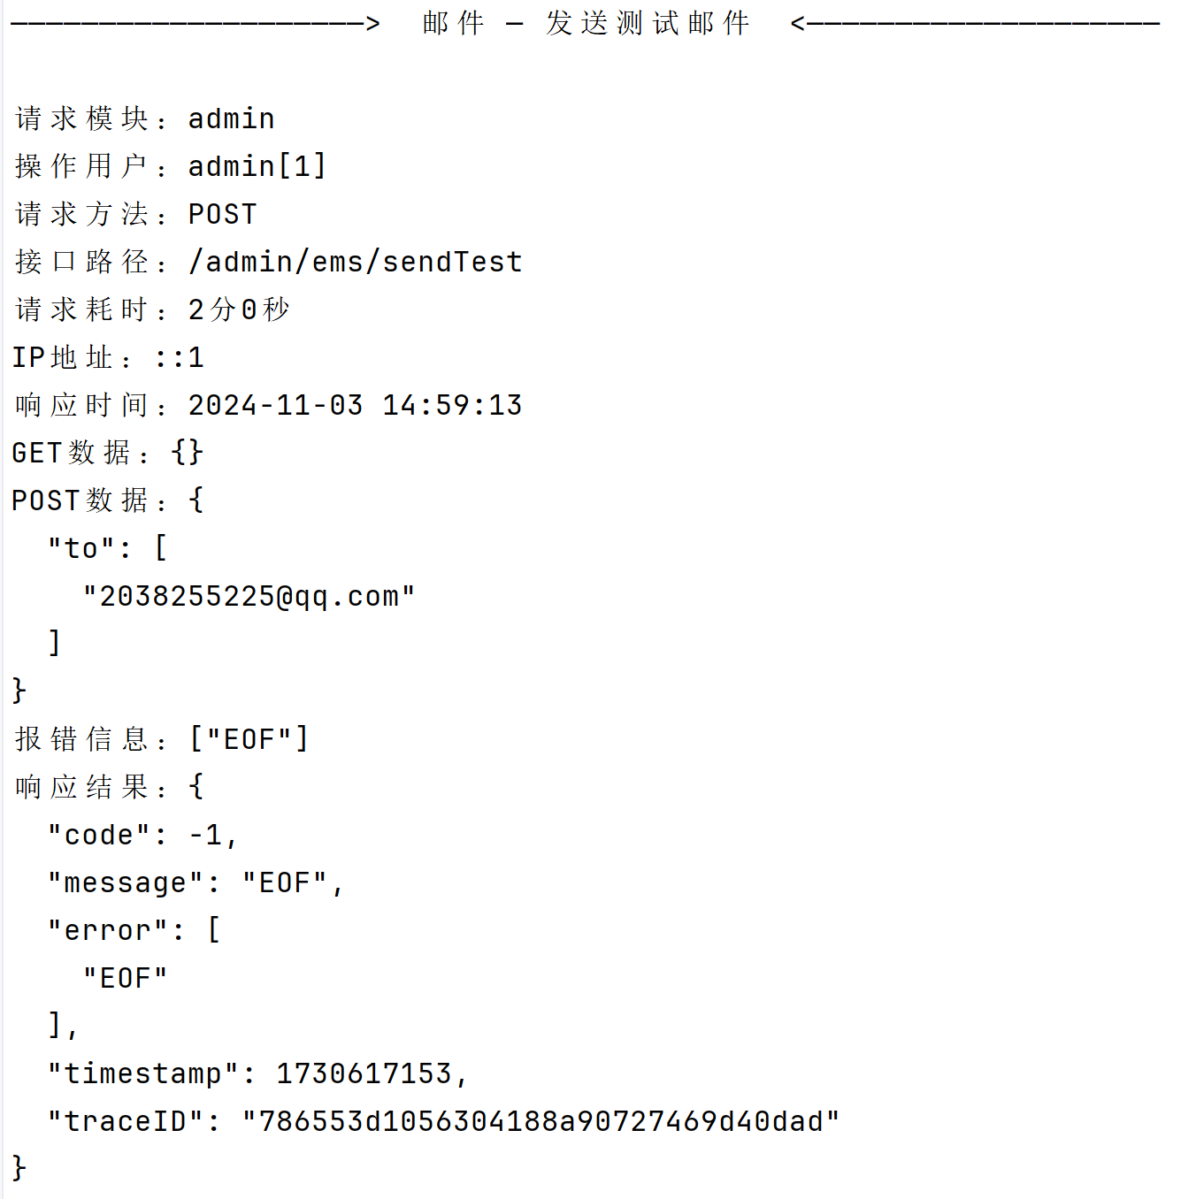
Task: Click the response time 2024-11-03 14:59:13
Action: click(355, 405)
